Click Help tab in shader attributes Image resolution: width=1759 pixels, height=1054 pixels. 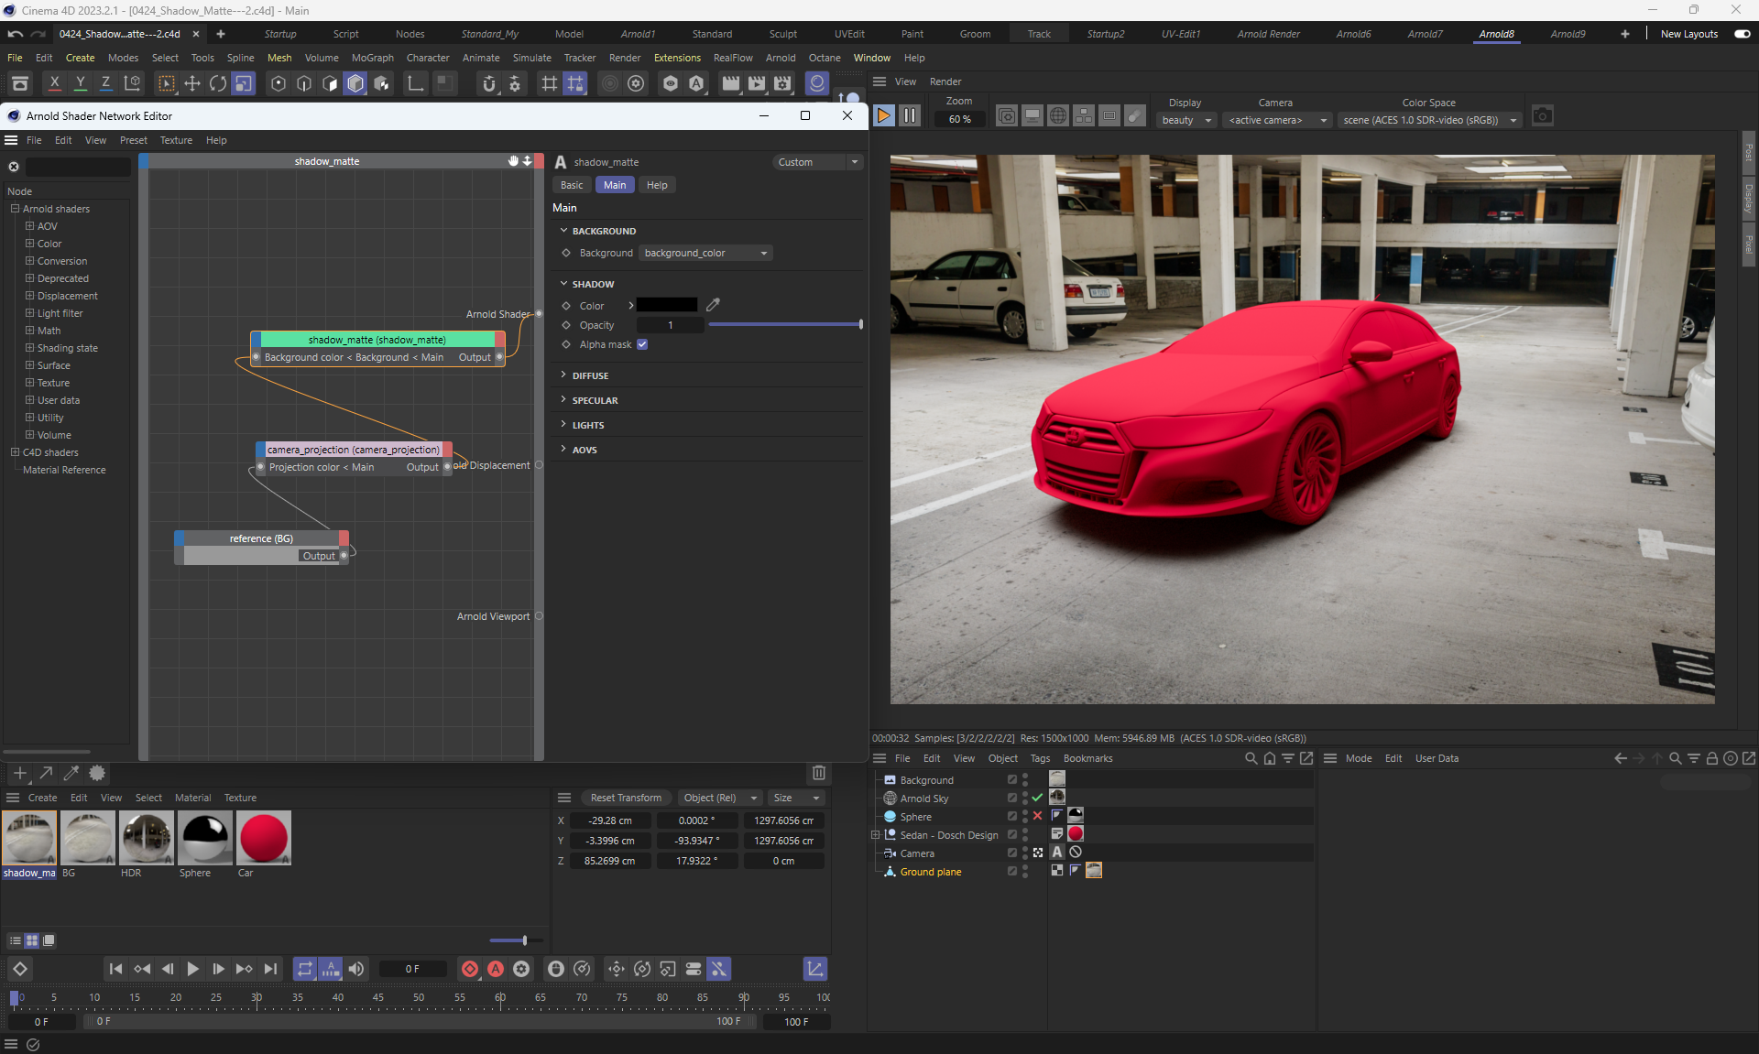click(657, 185)
